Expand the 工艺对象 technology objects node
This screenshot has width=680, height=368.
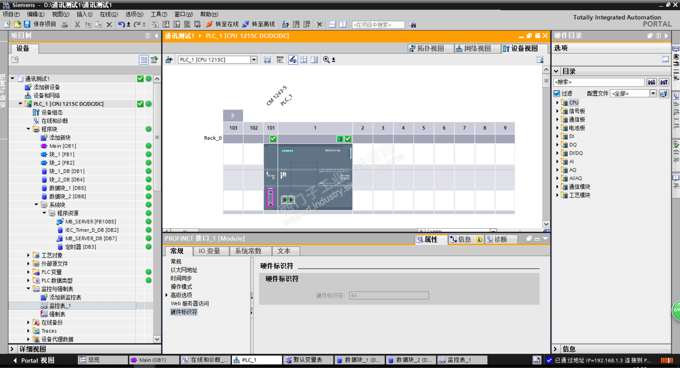tap(28, 255)
